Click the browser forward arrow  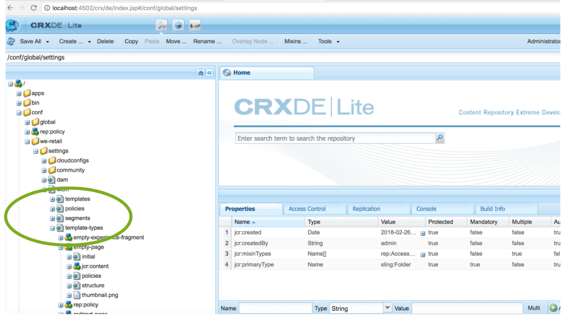click(x=22, y=8)
